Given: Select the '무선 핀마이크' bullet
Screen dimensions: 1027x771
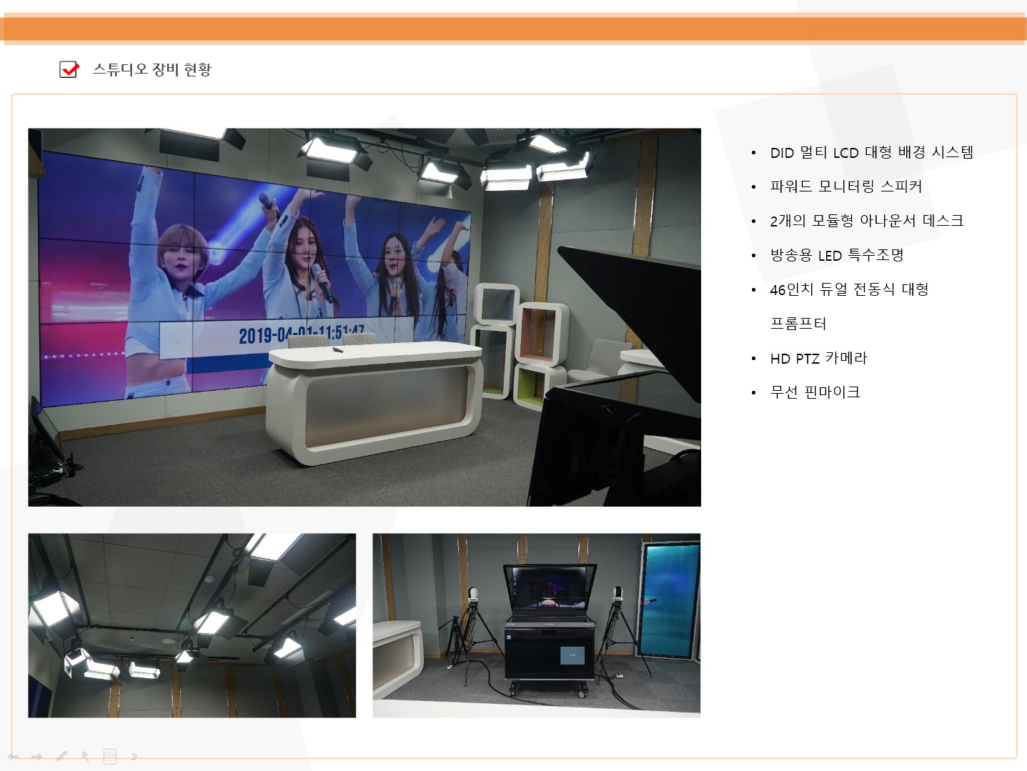Looking at the screenshot, I should click(x=815, y=392).
